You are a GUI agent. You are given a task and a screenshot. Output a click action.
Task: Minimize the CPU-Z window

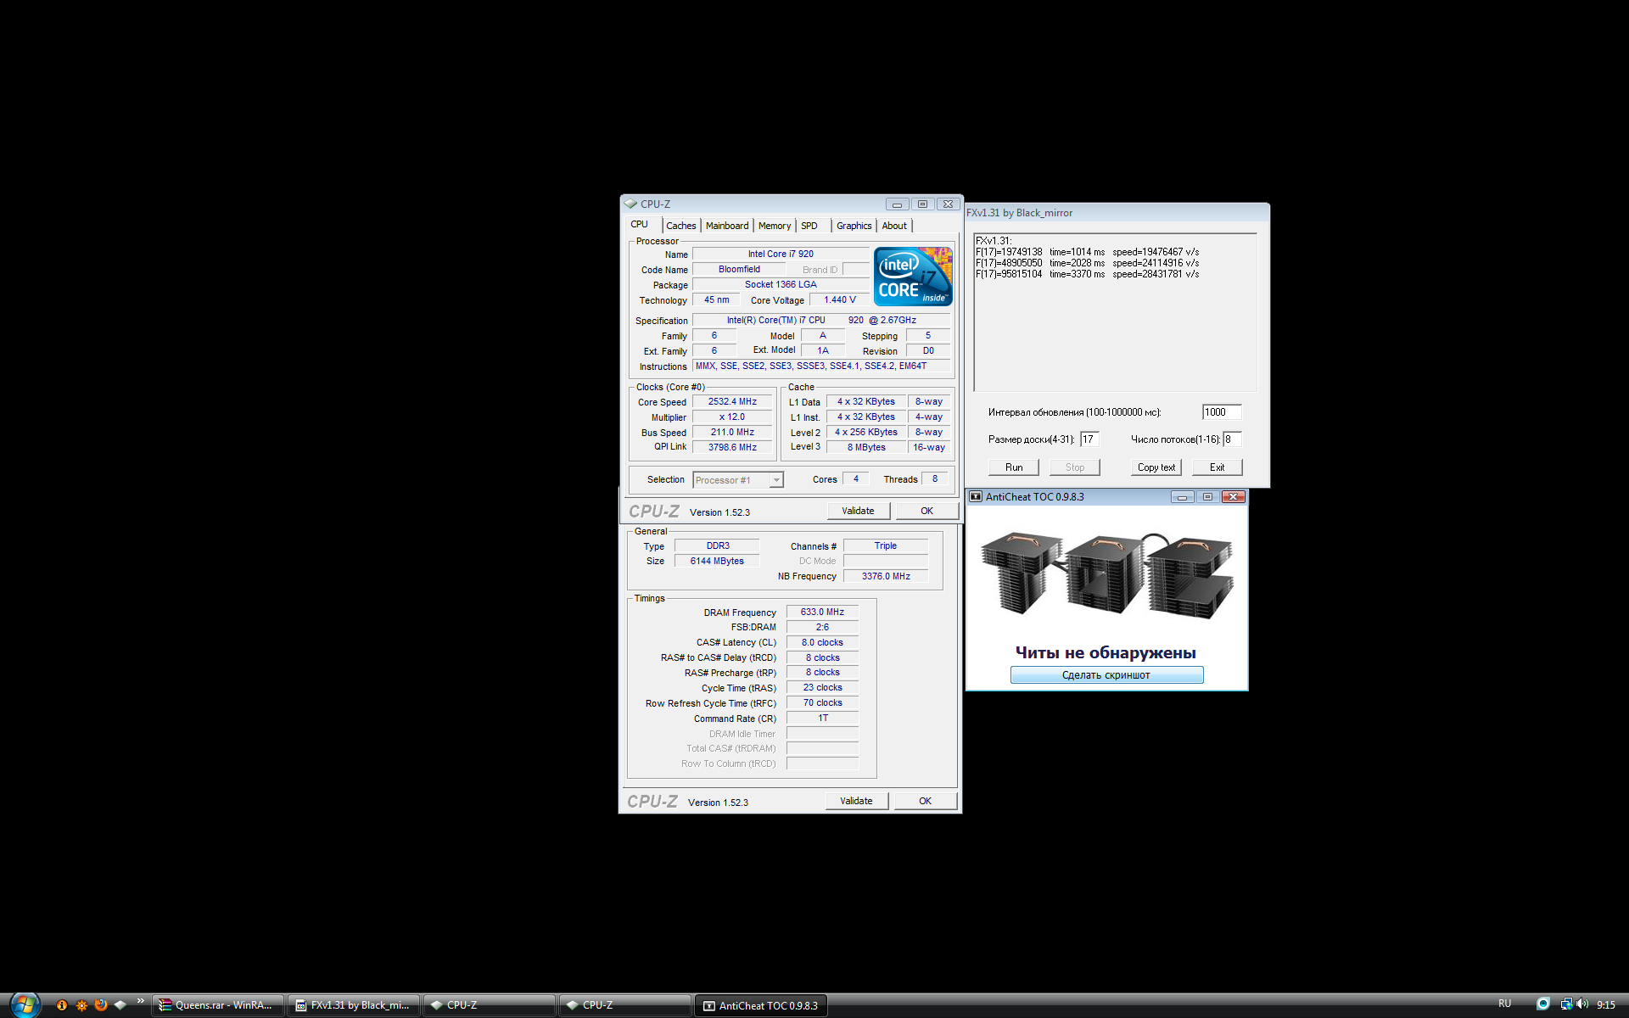click(898, 204)
